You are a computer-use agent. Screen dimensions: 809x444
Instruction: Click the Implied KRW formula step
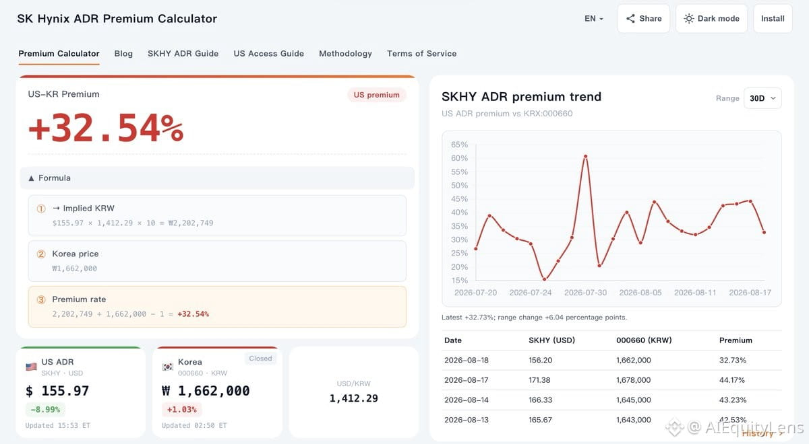[217, 215]
